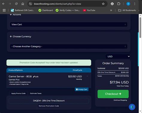The height and width of the screenshot is (113, 142).
Task: Click the Continue Shopping link
Action: point(120,100)
